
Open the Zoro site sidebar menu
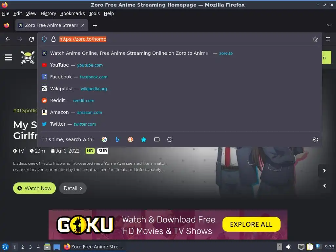pos(9,57)
